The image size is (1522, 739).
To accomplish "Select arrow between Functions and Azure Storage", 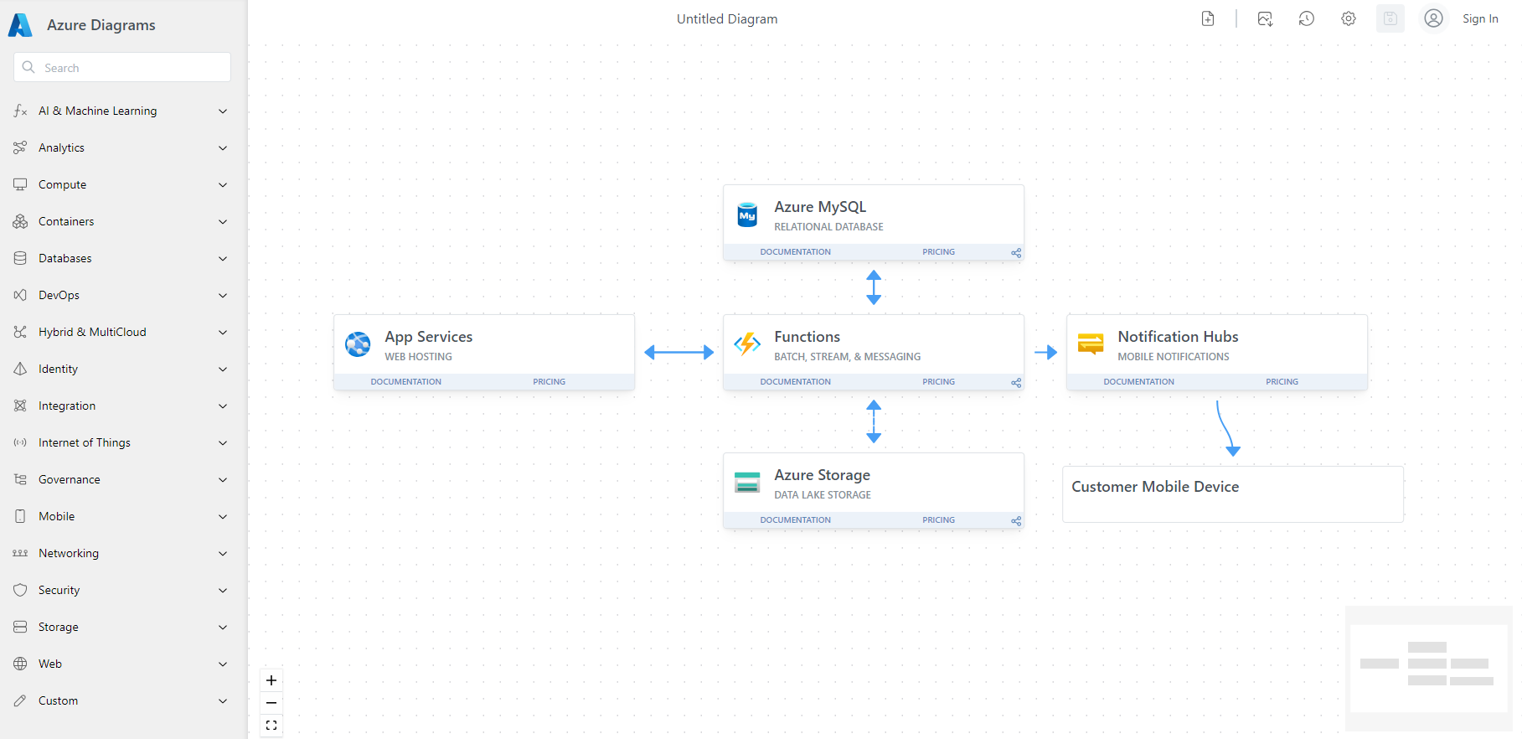I will click(x=874, y=421).
